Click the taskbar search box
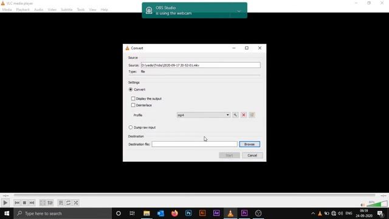Viewport: 389px width, 219px height. pos(63,214)
